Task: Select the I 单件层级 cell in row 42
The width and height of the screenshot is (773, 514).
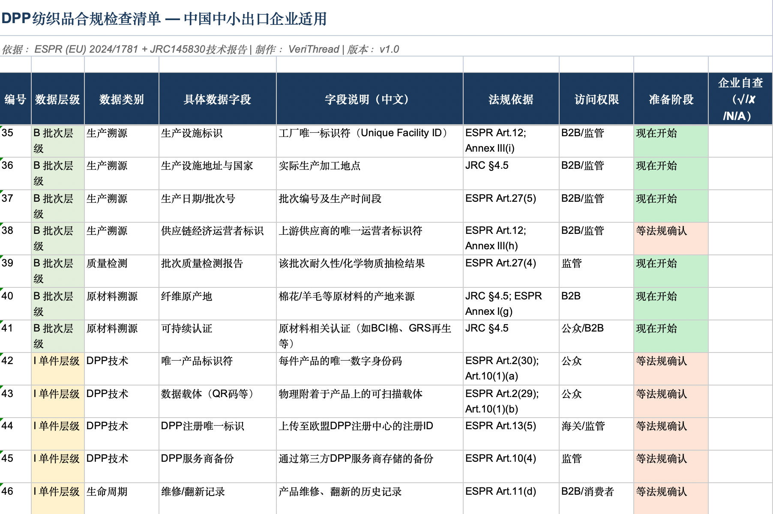Action: coord(58,369)
